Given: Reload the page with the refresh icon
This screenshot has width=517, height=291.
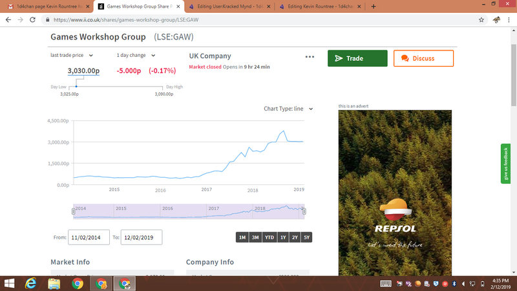Looking at the screenshot, I should 32,20.
